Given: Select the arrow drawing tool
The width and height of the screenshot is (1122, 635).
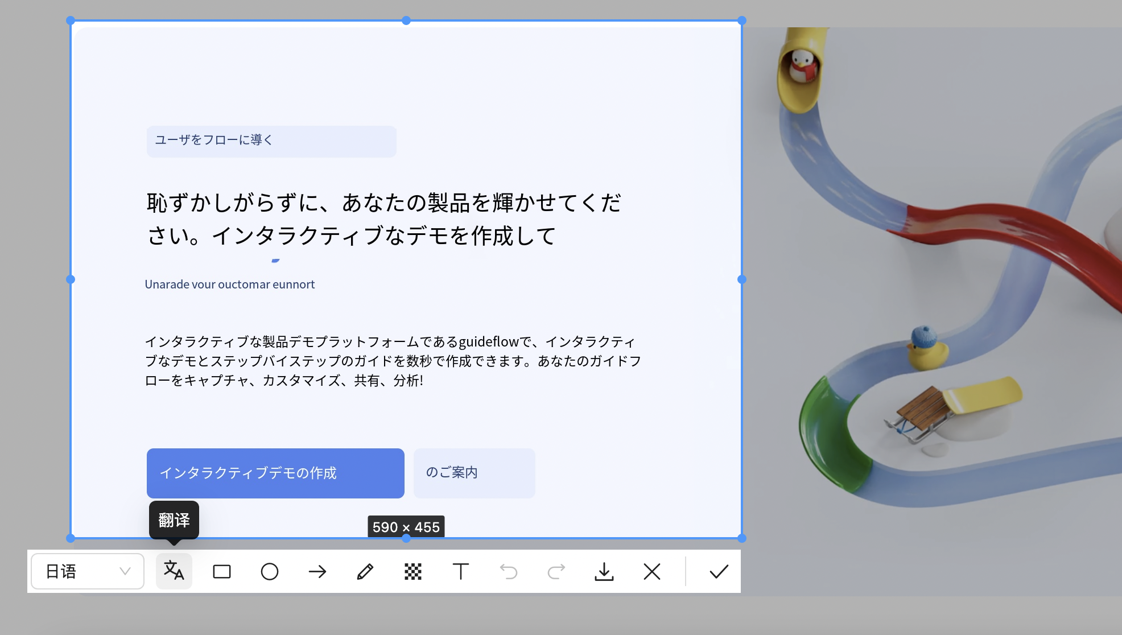Looking at the screenshot, I should coord(317,571).
